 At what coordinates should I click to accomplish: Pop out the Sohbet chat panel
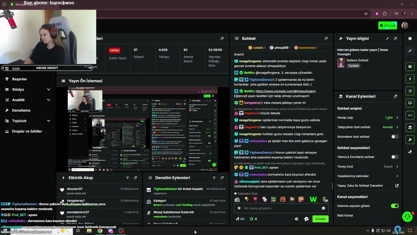click(x=326, y=39)
